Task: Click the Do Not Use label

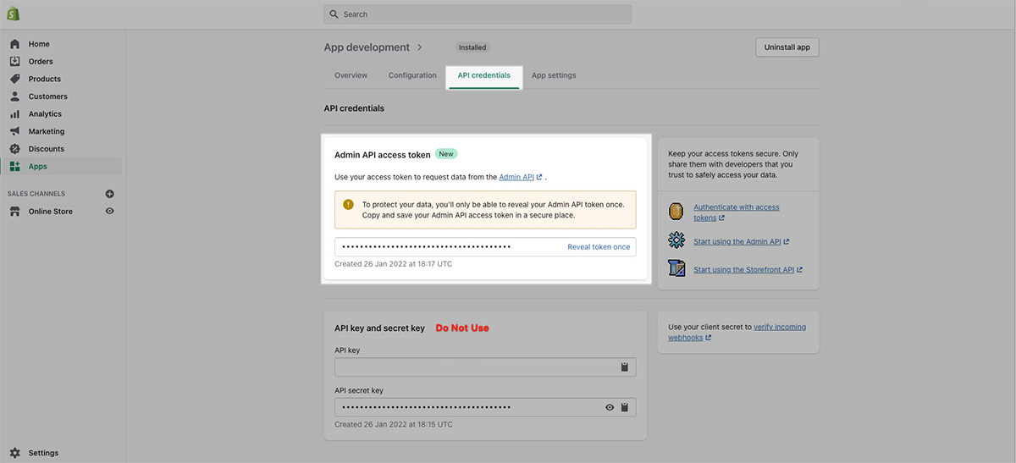Action: point(462,328)
